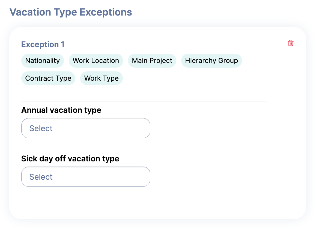Click the Select placeholder under Sick day off
This screenshot has height=229, width=316.
coord(41,177)
